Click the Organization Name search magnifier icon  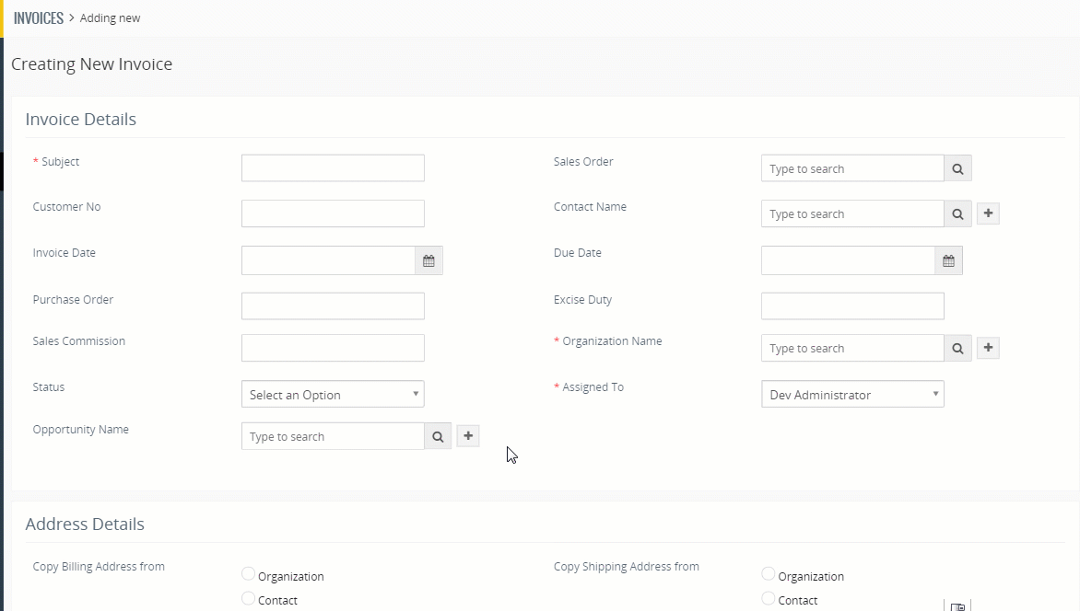(957, 348)
